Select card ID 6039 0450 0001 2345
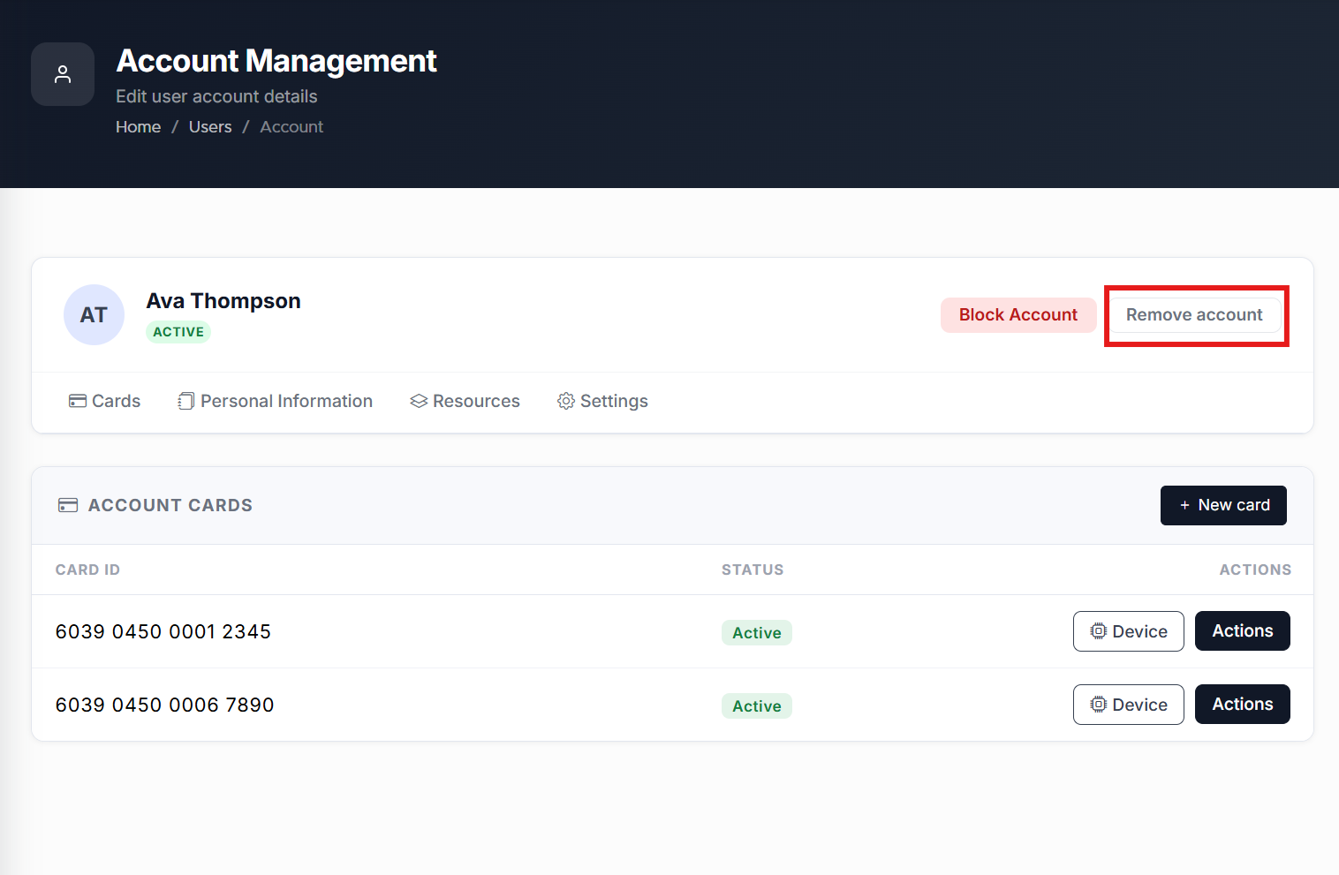This screenshot has height=875, width=1339. point(163,632)
